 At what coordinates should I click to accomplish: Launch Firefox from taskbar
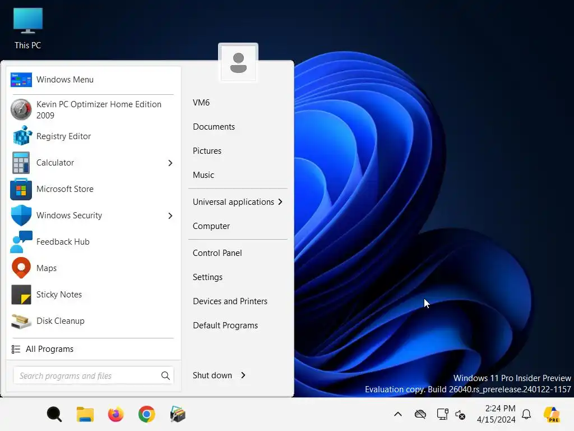click(115, 415)
